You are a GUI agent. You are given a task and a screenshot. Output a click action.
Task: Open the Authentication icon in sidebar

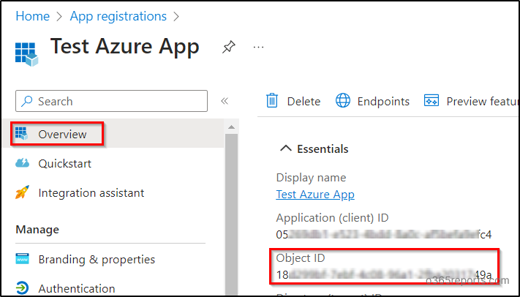pyautogui.click(x=22, y=287)
